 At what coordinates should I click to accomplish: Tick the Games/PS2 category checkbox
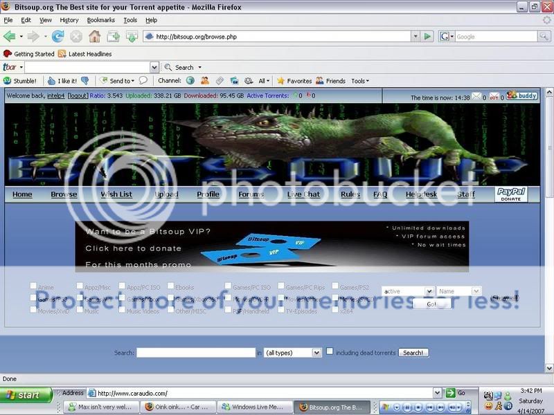click(335, 286)
